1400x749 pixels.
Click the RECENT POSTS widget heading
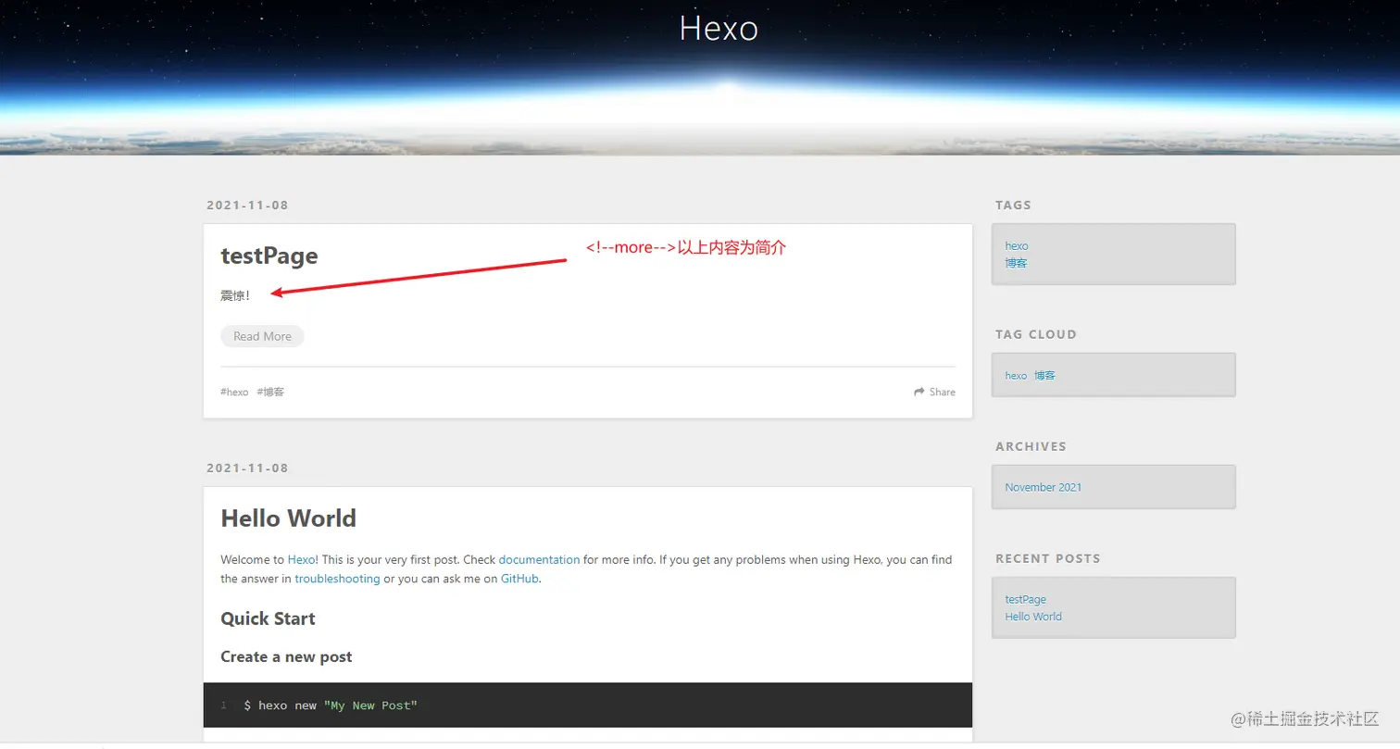(1048, 558)
